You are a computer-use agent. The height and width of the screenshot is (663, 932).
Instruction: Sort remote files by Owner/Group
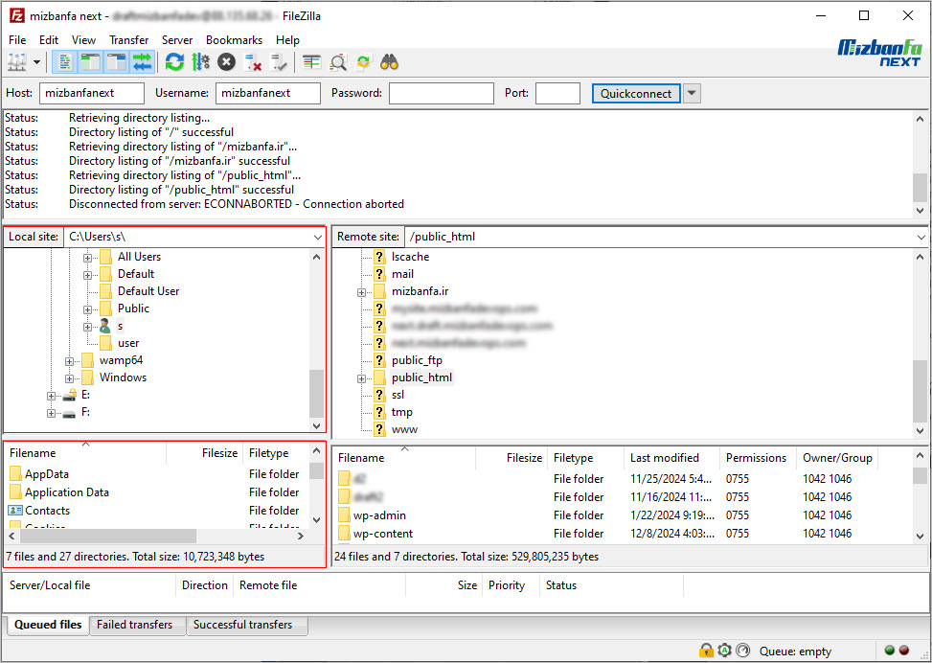837,458
